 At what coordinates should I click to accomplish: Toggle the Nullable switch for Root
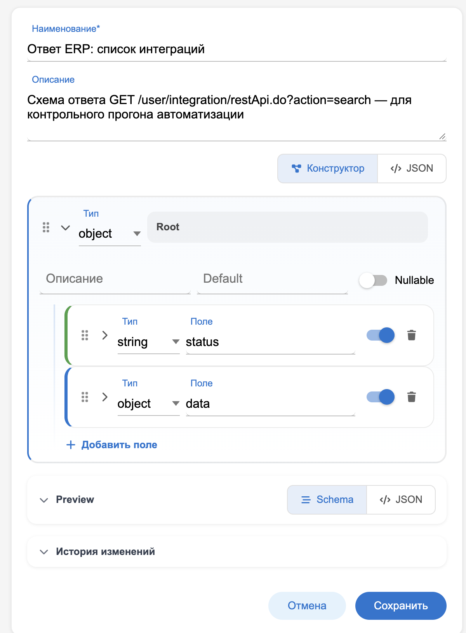[373, 280]
